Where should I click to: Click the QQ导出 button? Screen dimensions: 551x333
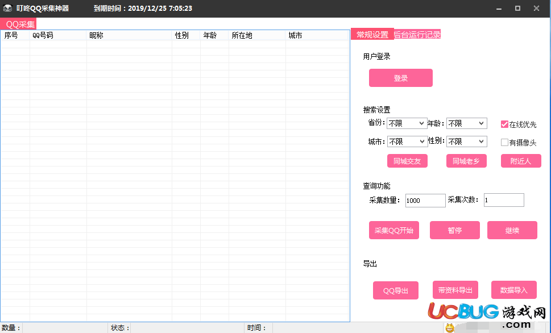pos(396,290)
